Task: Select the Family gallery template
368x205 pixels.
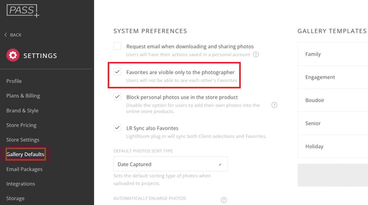Action: click(x=333, y=54)
